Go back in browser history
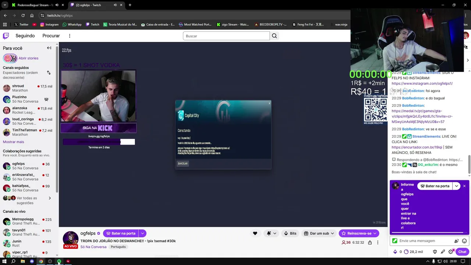Image resolution: width=471 pixels, height=265 pixels. coord(5,15)
